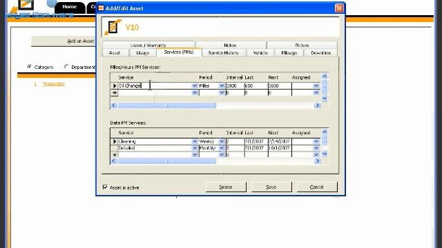Open the Downtime tab

coord(320,52)
